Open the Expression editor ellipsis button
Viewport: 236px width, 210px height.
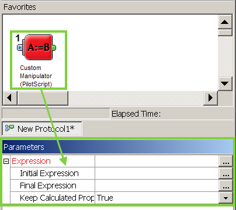point(225,161)
